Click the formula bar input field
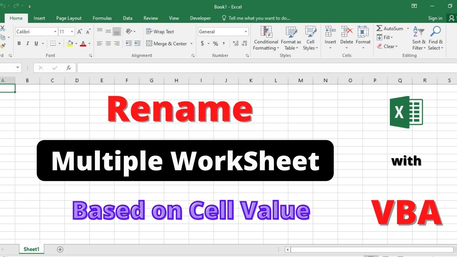The height and width of the screenshot is (257, 457). coord(266,68)
